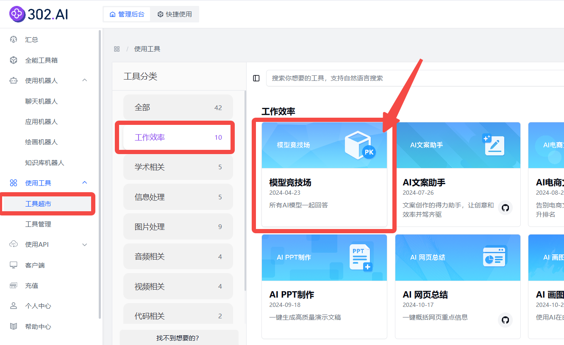Toggle the category sidebar panel icon

point(256,78)
